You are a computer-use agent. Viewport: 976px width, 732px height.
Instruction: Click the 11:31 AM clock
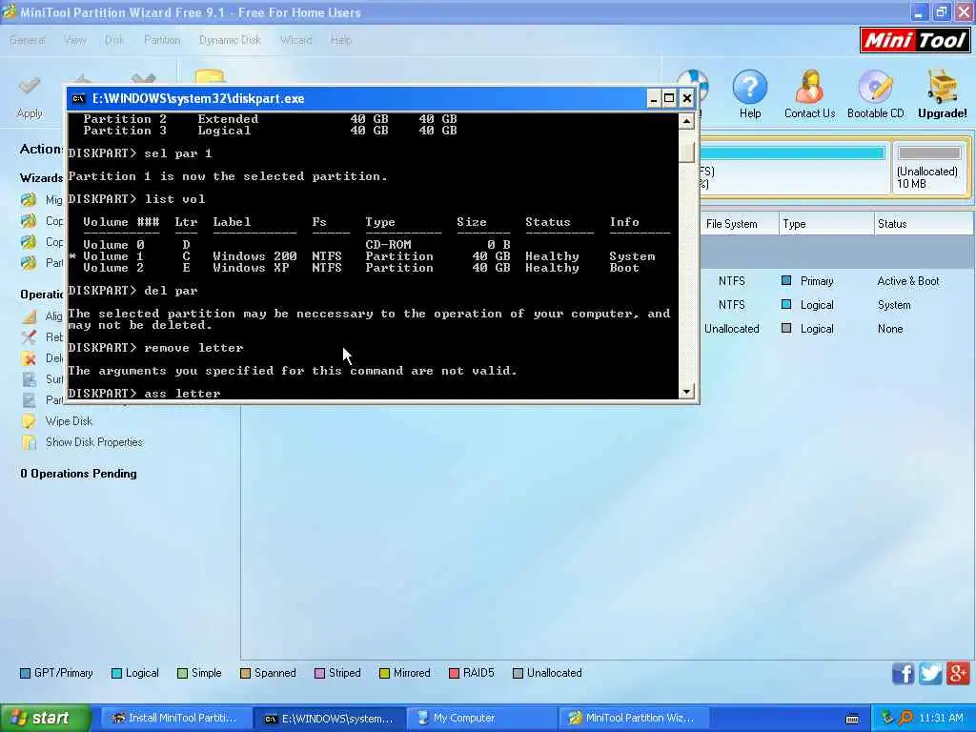[941, 719]
